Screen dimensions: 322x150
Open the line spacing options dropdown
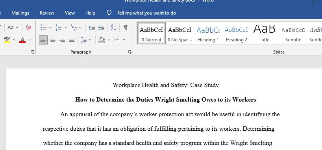90,40
